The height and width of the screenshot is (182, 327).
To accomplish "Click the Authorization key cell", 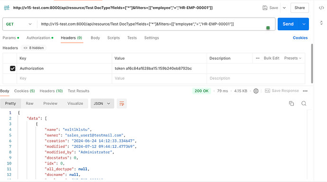I will coord(64,68).
